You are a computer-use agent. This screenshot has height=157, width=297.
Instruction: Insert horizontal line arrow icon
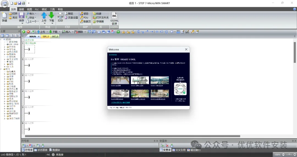pyautogui.click(x=152, y=32)
